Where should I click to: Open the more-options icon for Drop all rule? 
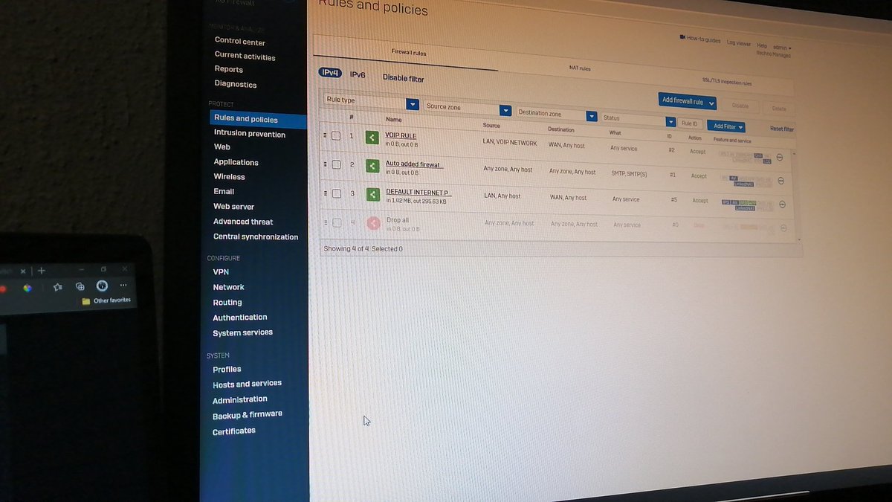(x=783, y=228)
